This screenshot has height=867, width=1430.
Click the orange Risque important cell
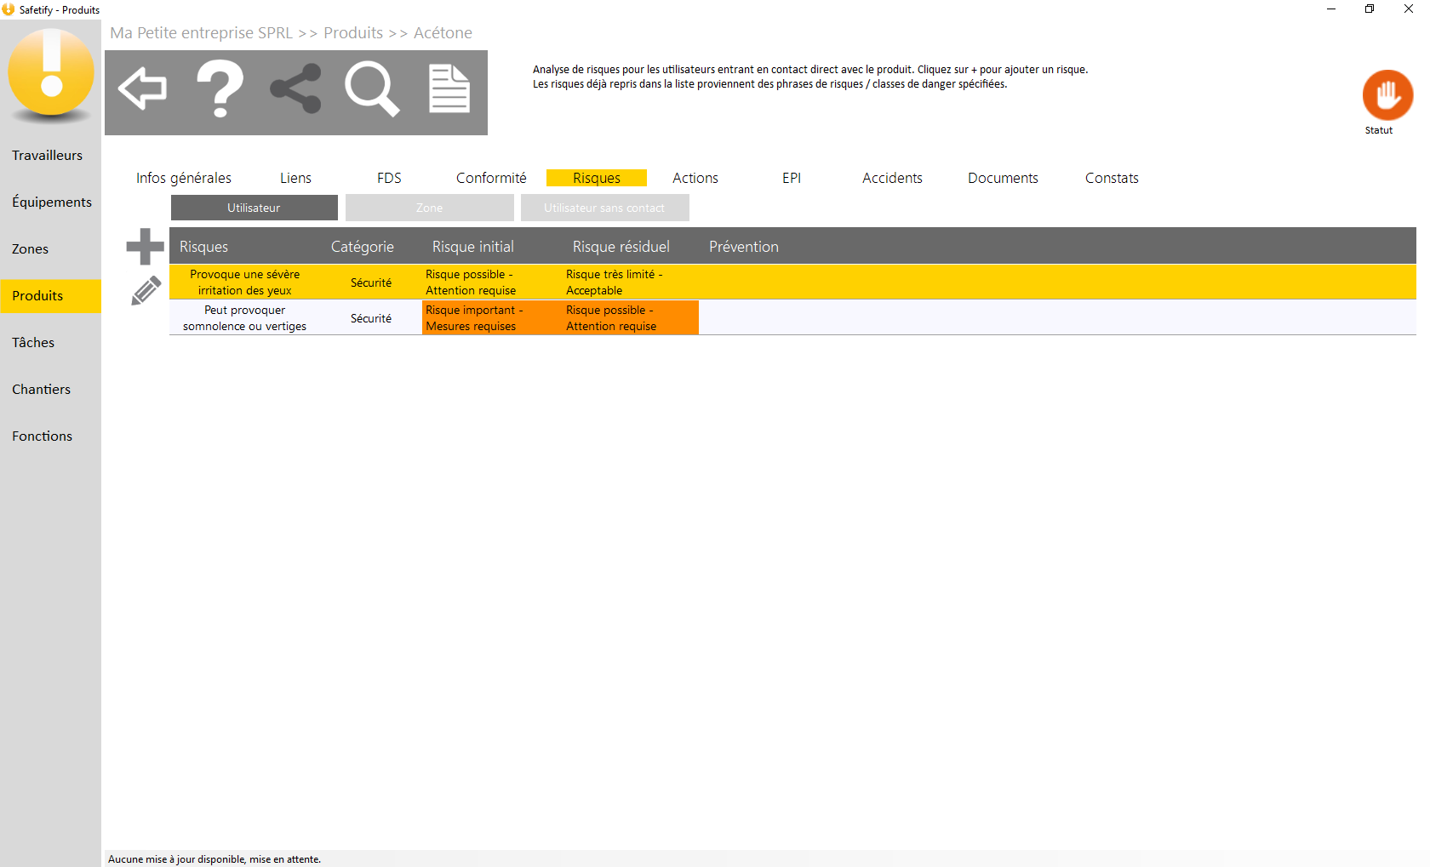tap(474, 318)
